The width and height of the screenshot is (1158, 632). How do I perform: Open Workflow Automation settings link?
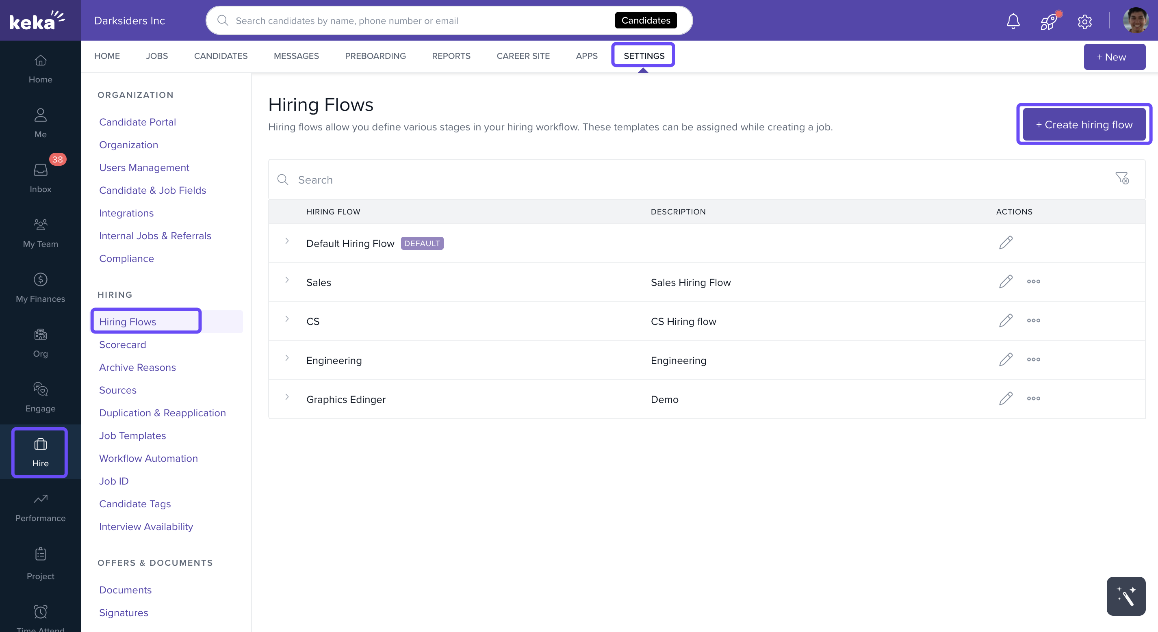pyautogui.click(x=148, y=458)
